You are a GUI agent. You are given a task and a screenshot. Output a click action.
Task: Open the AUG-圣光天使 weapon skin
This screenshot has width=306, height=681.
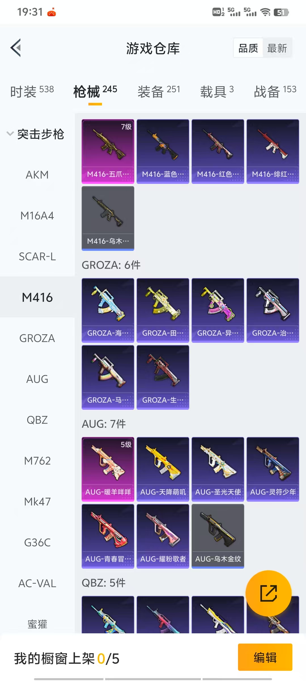coord(218,469)
